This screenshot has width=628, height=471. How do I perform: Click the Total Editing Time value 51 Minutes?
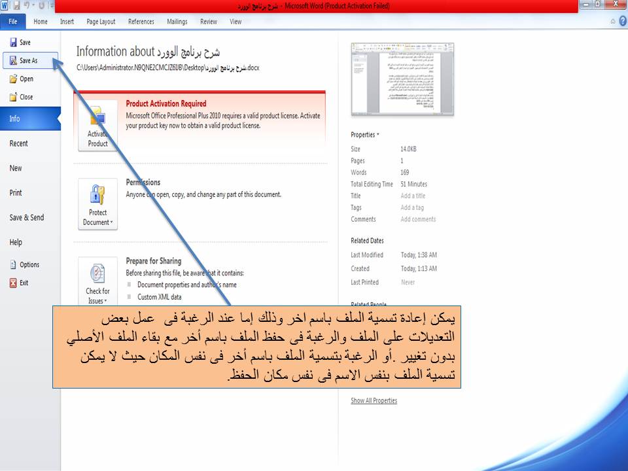[413, 184]
